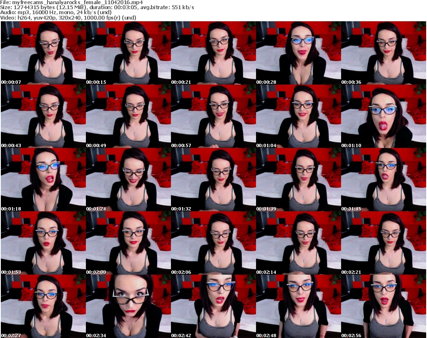
Task: Select the thumbnail frame stamped 00:02:06
Action: click(x=213, y=243)
